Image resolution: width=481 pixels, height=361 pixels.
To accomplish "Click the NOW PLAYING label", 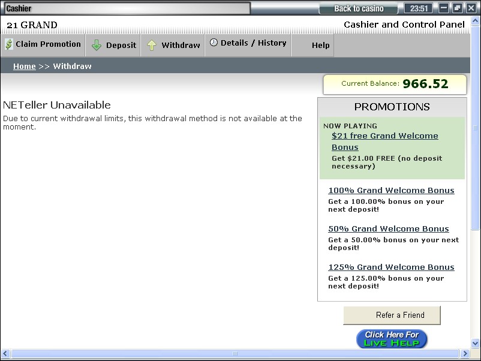I will pos(350,126).
